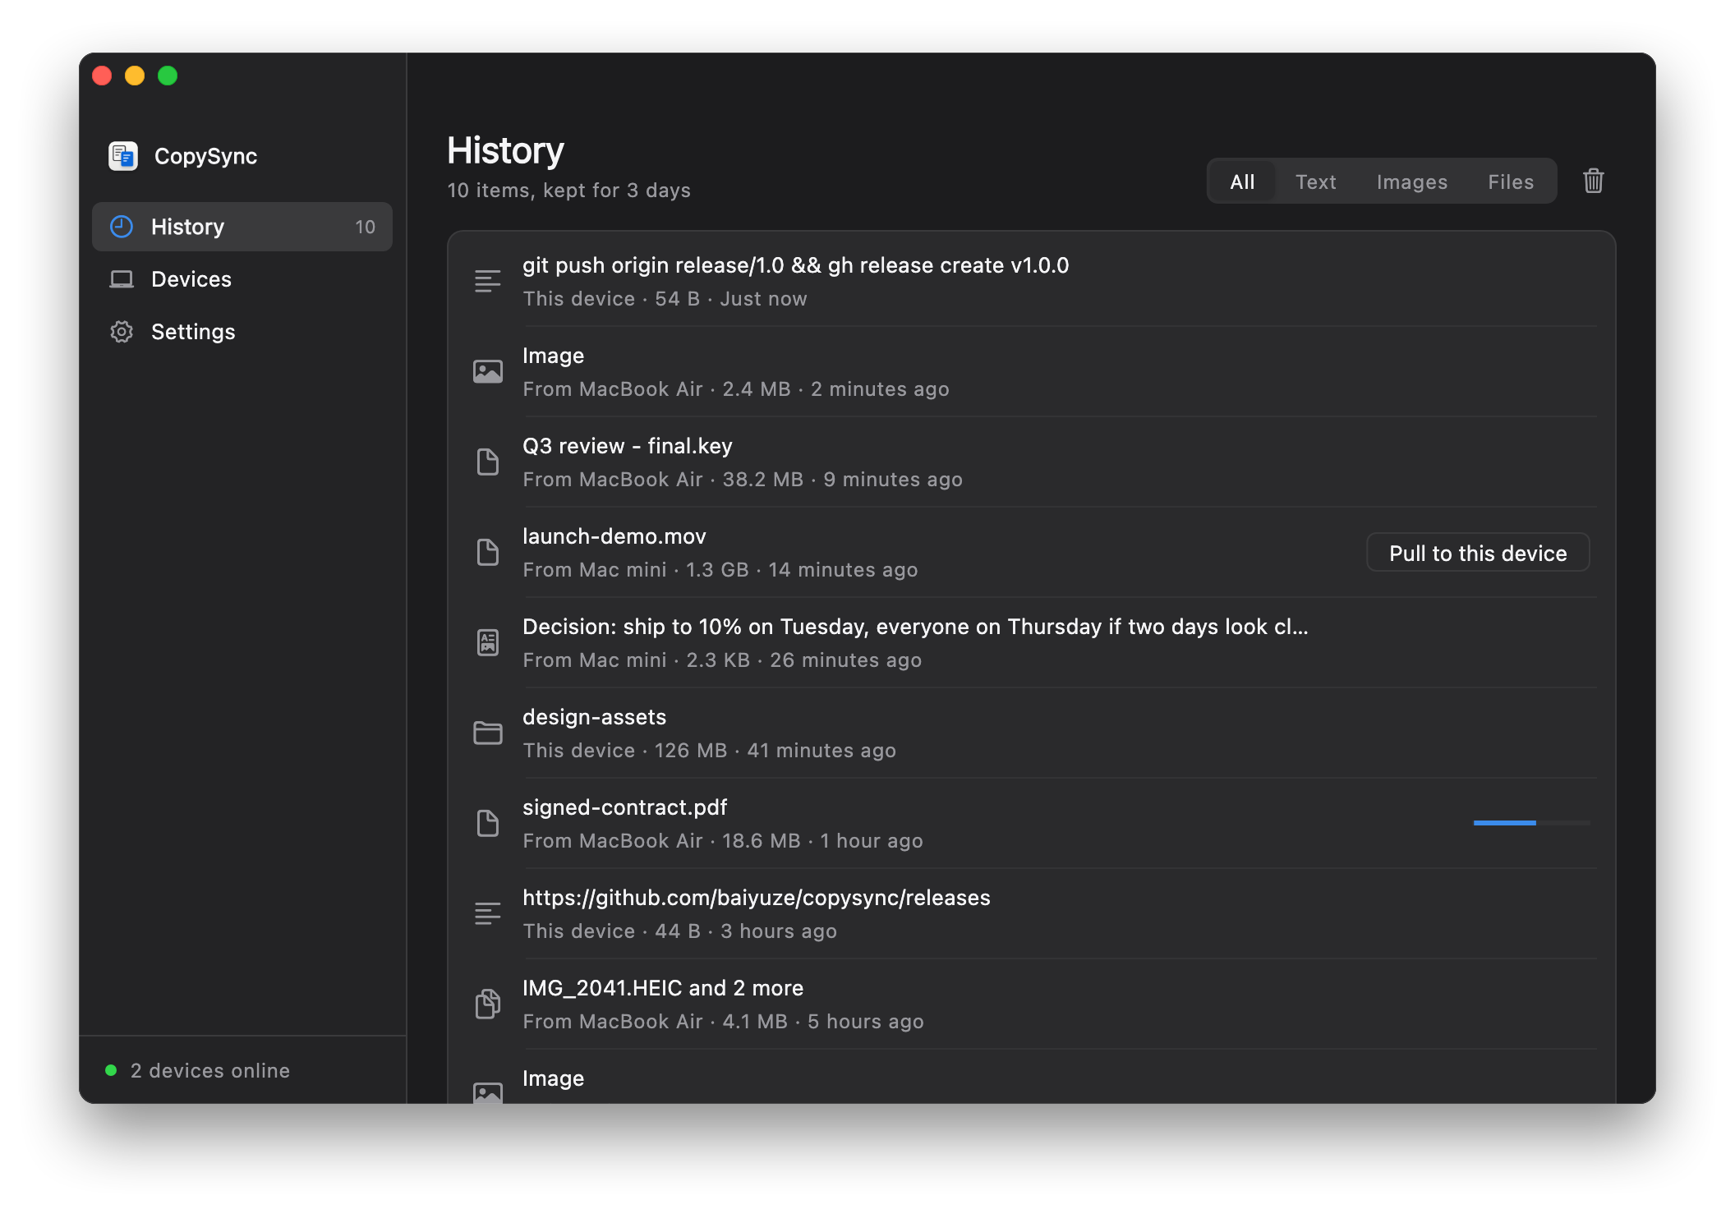Open Settings in the sidebar
This screenshot has width=1735, height=1209.
[x=242, y=332]
